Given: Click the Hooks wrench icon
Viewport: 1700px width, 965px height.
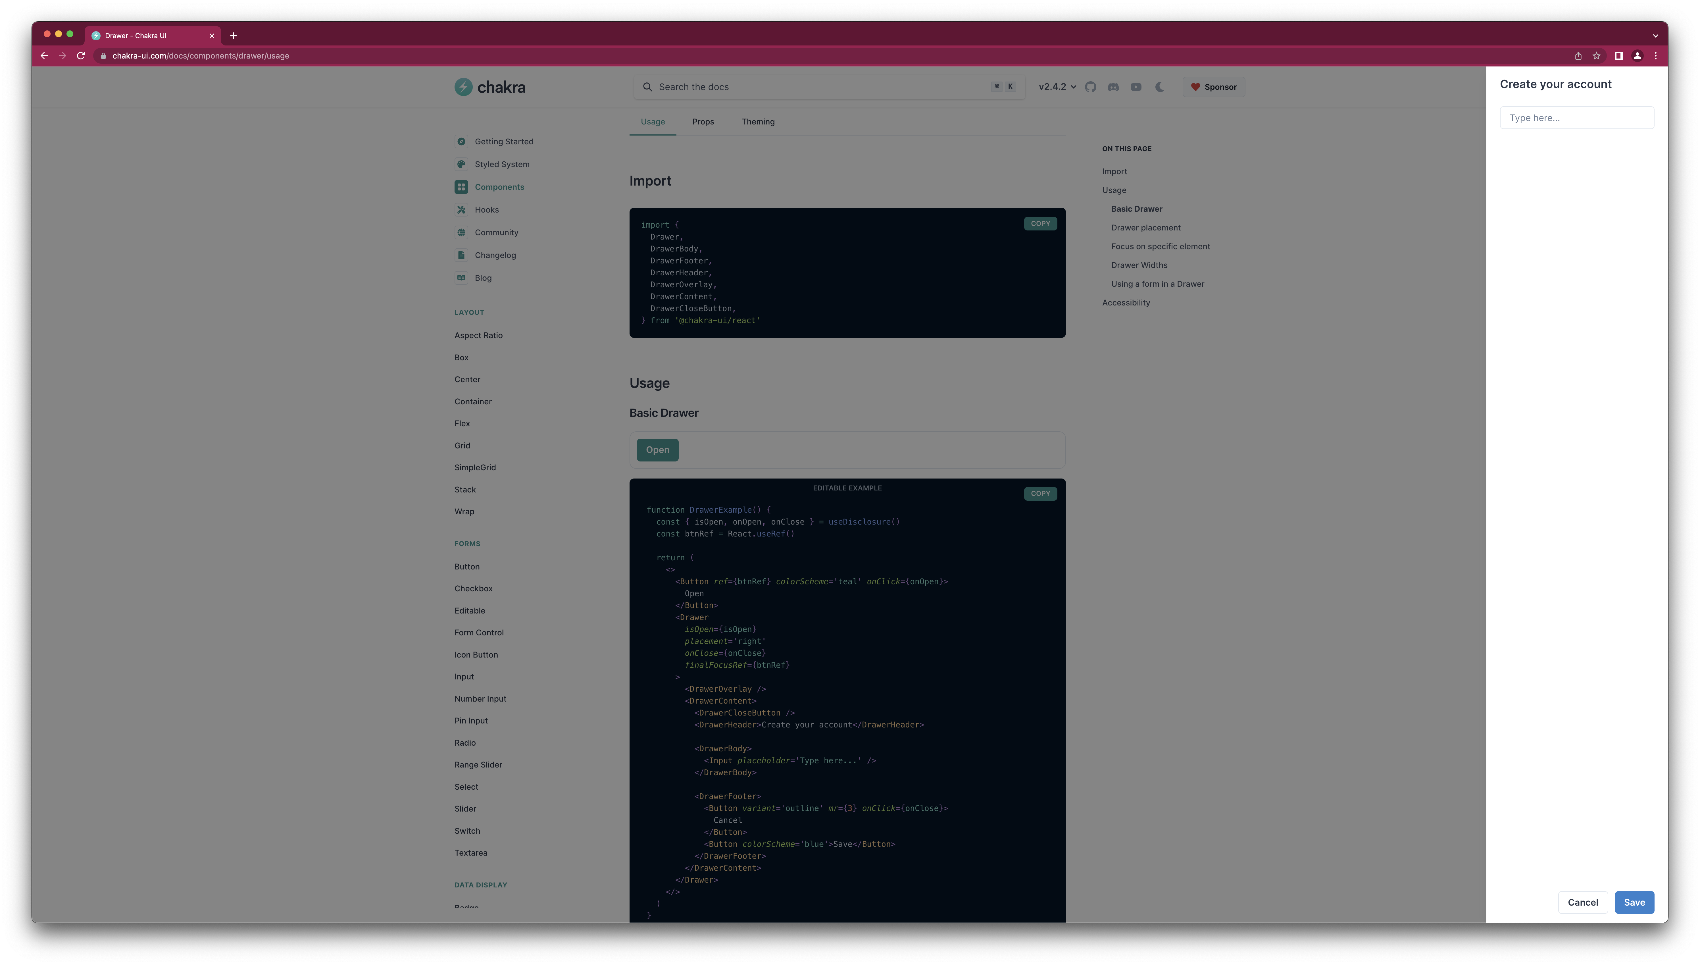Looking at the screenshot, I should 462,209.
